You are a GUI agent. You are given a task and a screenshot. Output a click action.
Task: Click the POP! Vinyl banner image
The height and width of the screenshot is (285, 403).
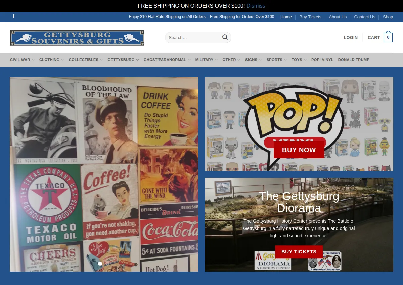click(299, 124)
